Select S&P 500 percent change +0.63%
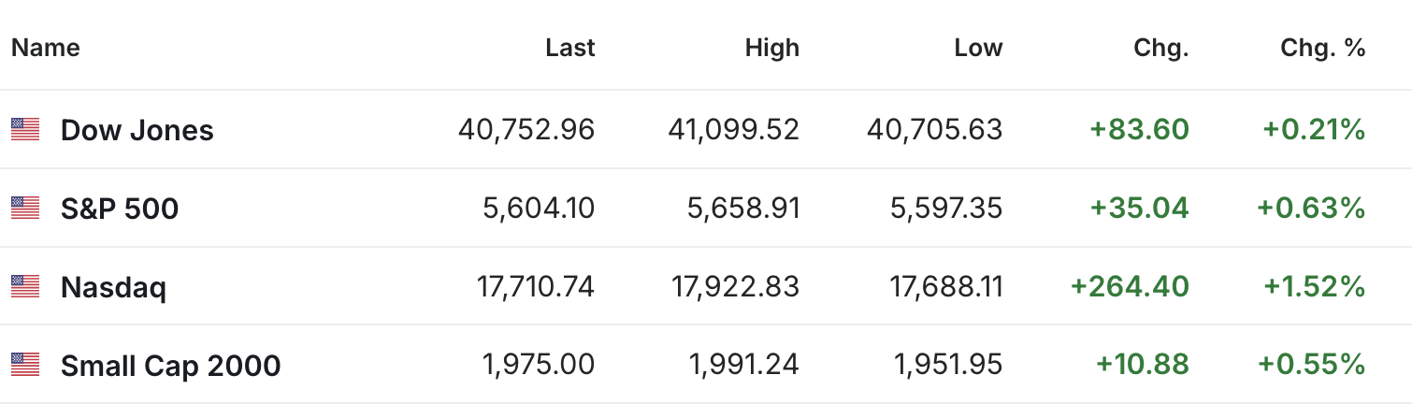The height and width of the screenshot is (404, 1412). point(1312,208)
